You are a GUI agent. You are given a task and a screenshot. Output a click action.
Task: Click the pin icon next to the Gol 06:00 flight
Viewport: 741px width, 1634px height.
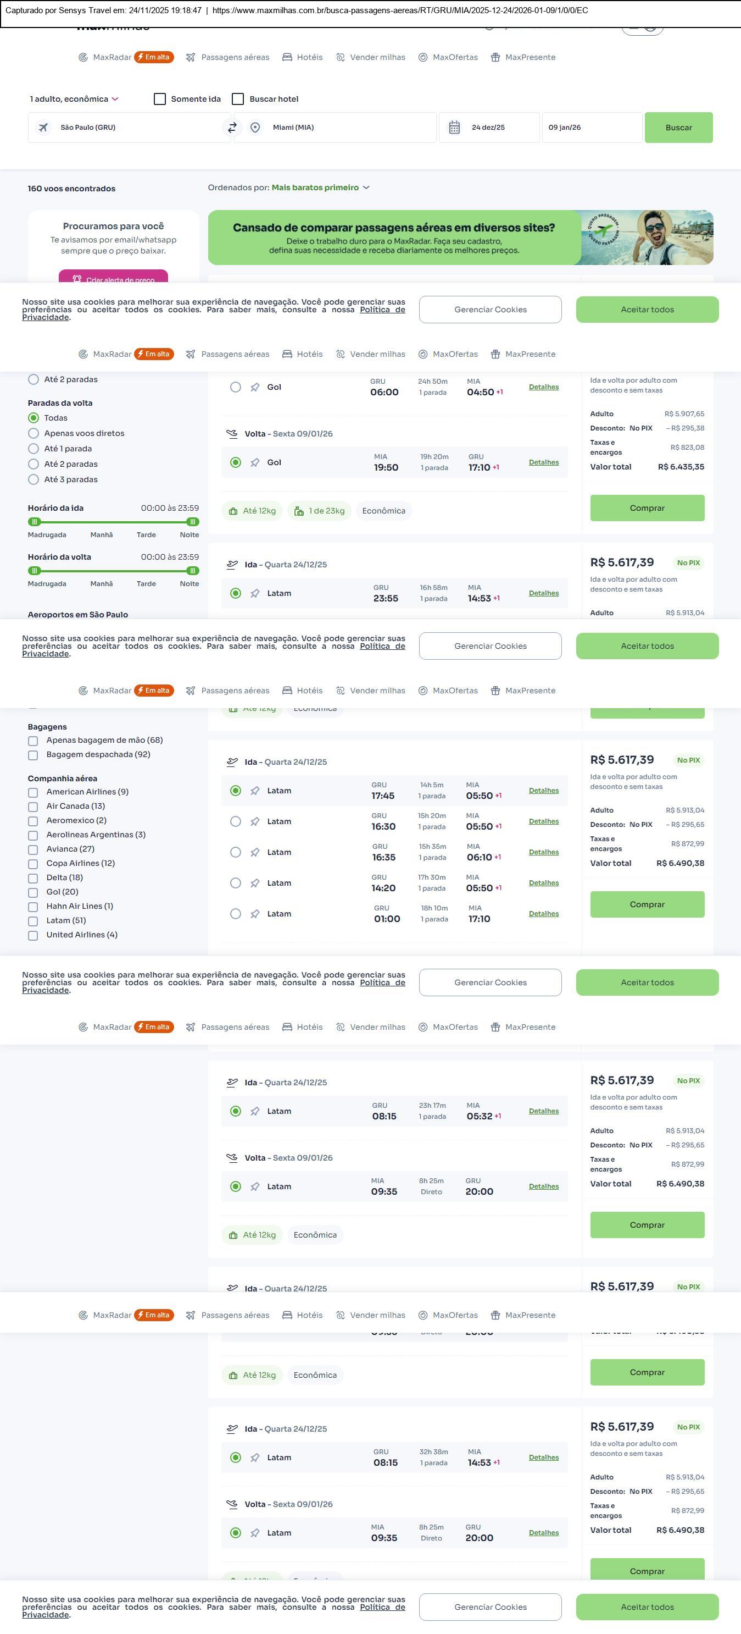click(255, 388)
